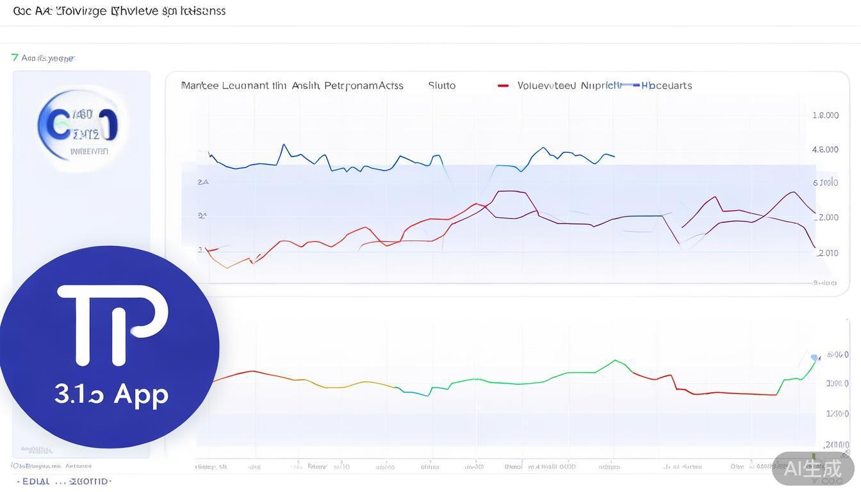Image resolution: width=861 pixels, height=492 pixels.
Task: Click the circular blue C logo in sidebar
Action: [x=78, y=126]
